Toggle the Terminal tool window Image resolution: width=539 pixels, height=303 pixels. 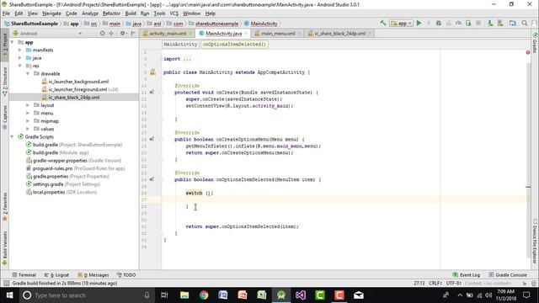click(x=24, y=275)
